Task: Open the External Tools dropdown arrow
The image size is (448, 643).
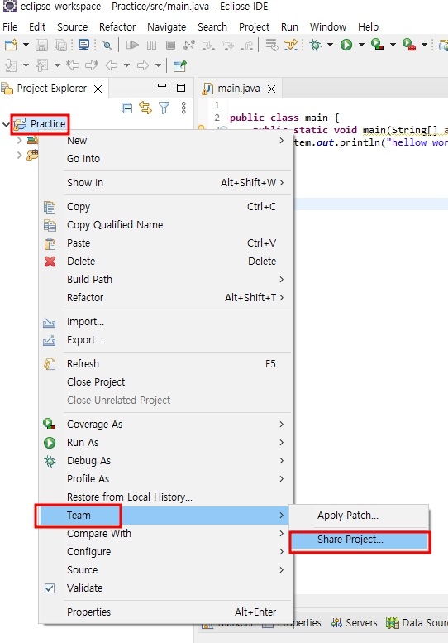Action: (x=424, y=45)
